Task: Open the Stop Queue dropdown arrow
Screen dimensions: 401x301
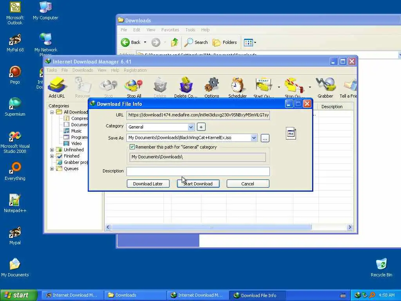Action: click(310, 87)
